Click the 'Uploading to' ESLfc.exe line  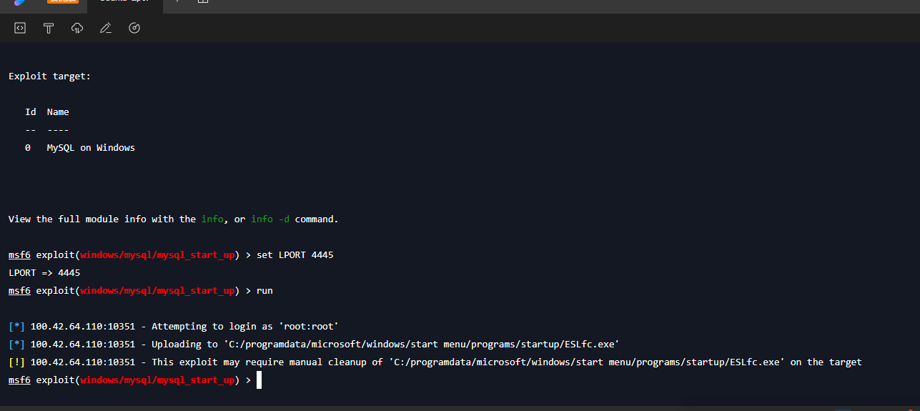coord(314,345)
